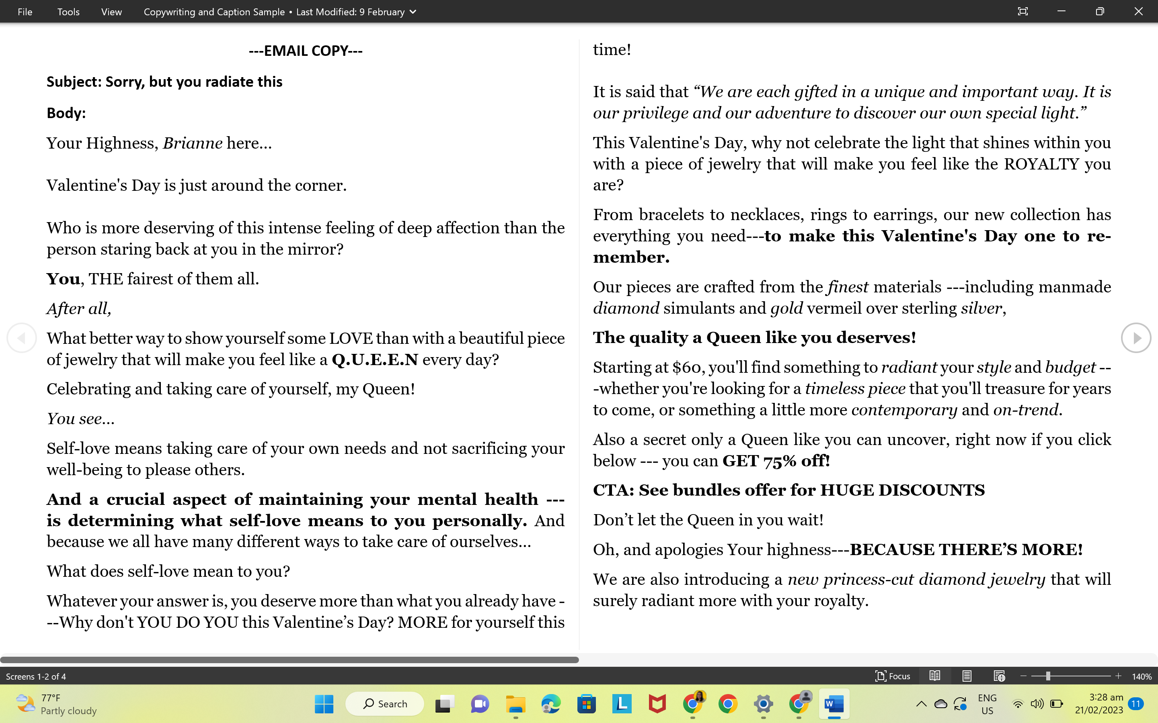Viewport: 1158px width, 723px height.
Task: Toggle always-show reading toolbar icon
Action: [x=1022, y=12]
